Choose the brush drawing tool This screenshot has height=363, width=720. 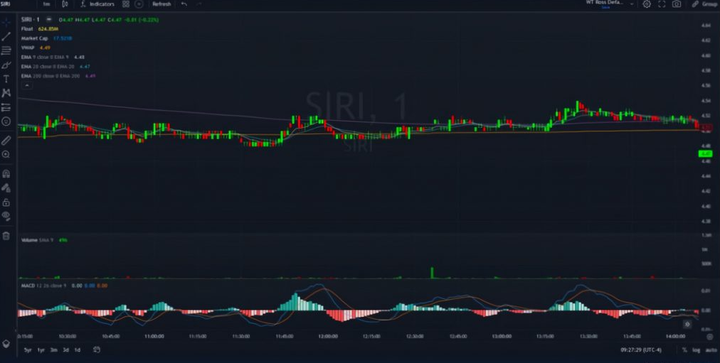6,65
